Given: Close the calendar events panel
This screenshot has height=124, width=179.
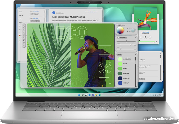Looking at the screenshot, I should tap(160, 53).
